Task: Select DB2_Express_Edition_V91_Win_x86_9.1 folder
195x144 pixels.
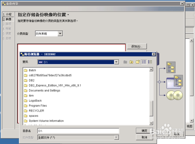Action: (52, 85)
